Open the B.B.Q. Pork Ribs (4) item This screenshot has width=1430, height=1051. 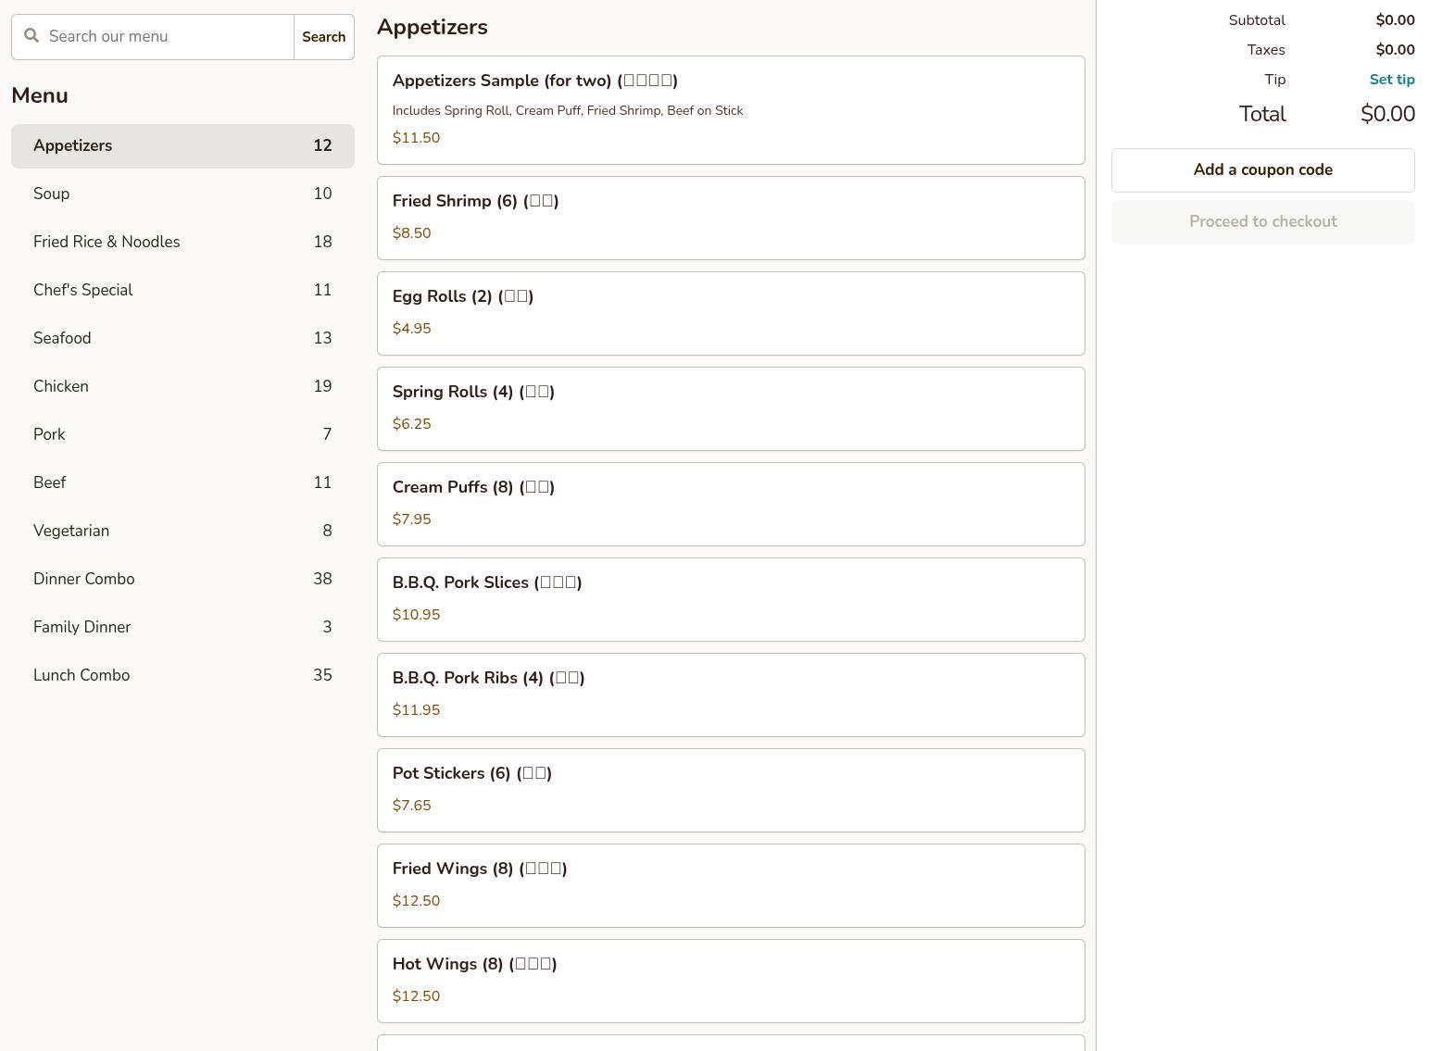pyautogui.click(x=731, y=695)
